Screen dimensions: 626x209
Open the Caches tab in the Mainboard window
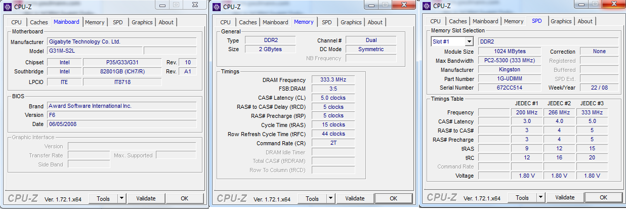coord(39,22)
